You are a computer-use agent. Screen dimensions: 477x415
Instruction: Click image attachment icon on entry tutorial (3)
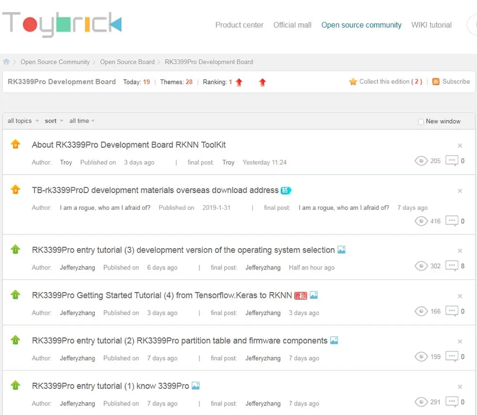tap(342, 250)
